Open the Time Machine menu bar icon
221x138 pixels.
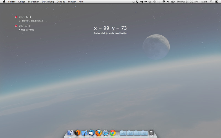point(155,2)
